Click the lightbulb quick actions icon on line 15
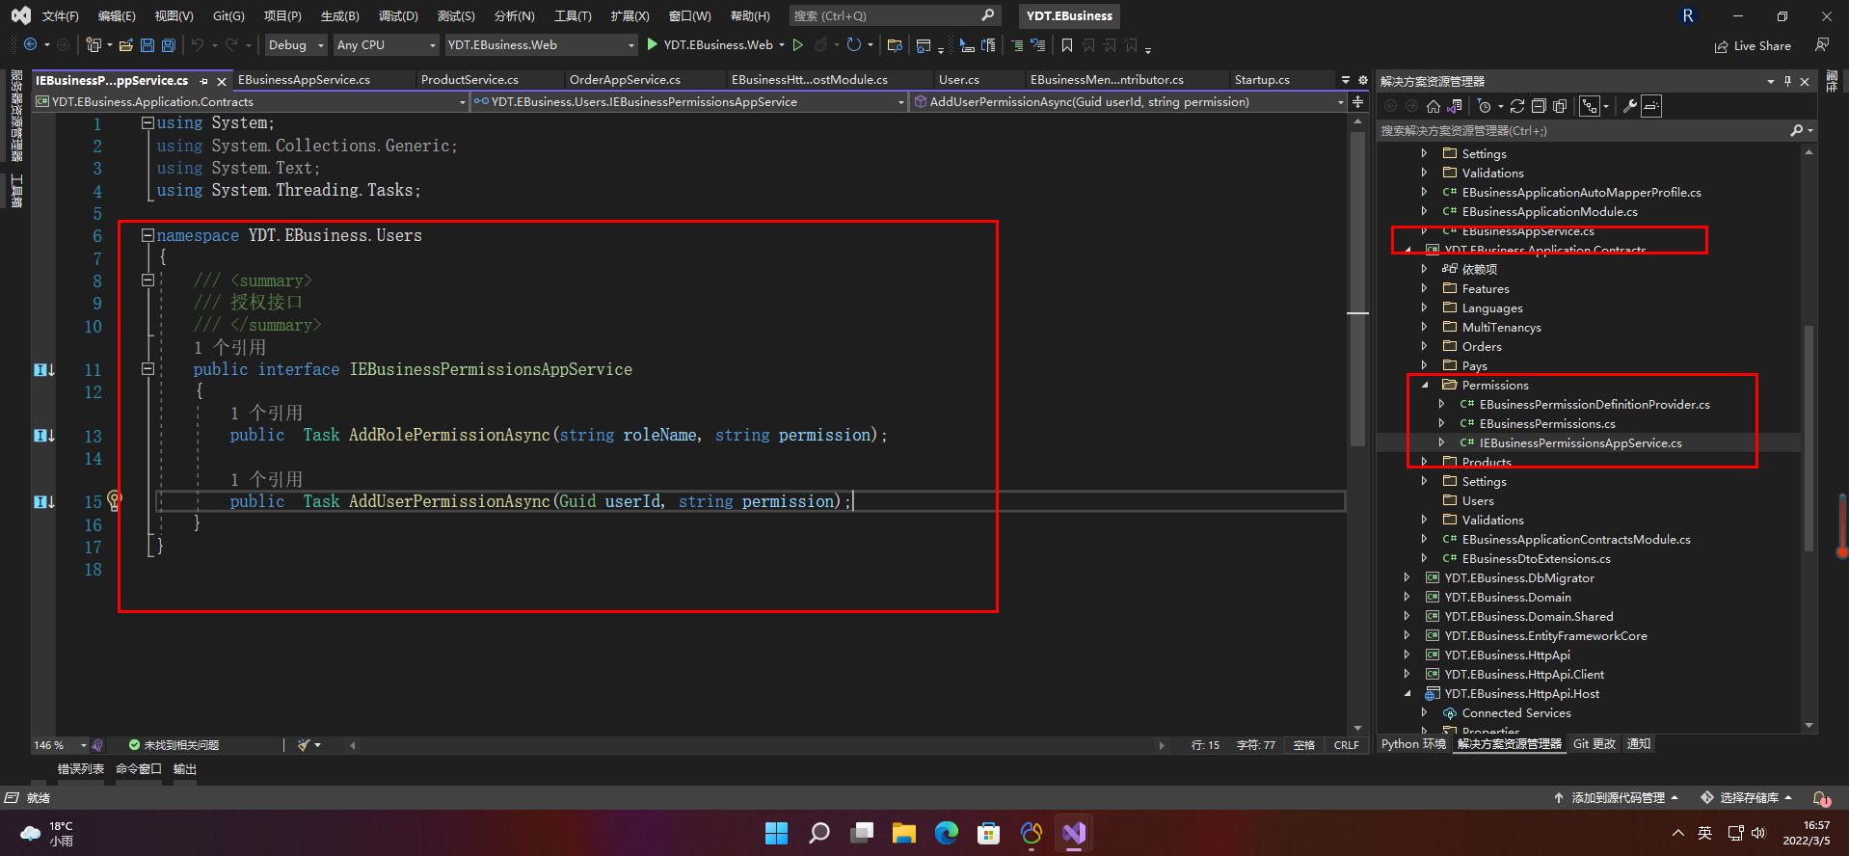 point(115,499)
